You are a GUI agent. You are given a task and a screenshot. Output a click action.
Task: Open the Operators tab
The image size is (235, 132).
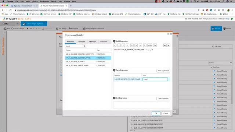[93, 41]
